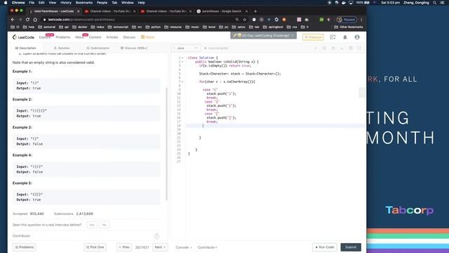Open the Java language dropdown
Viewport: 449px width, 253px height.
(185, 48)
